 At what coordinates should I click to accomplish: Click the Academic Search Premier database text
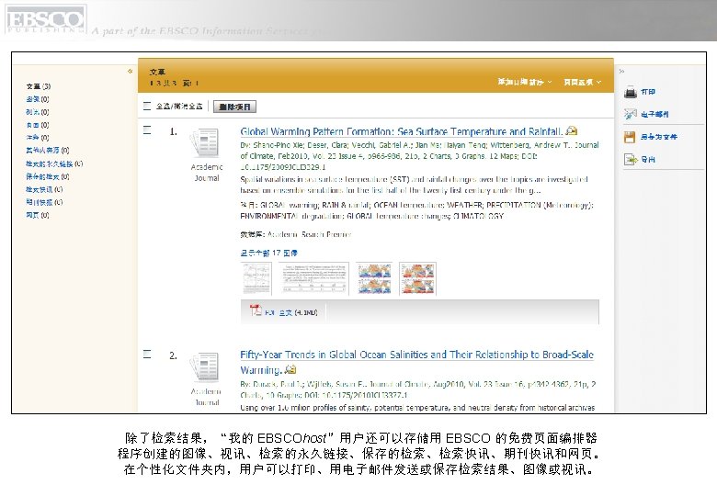tap(309, 234)
